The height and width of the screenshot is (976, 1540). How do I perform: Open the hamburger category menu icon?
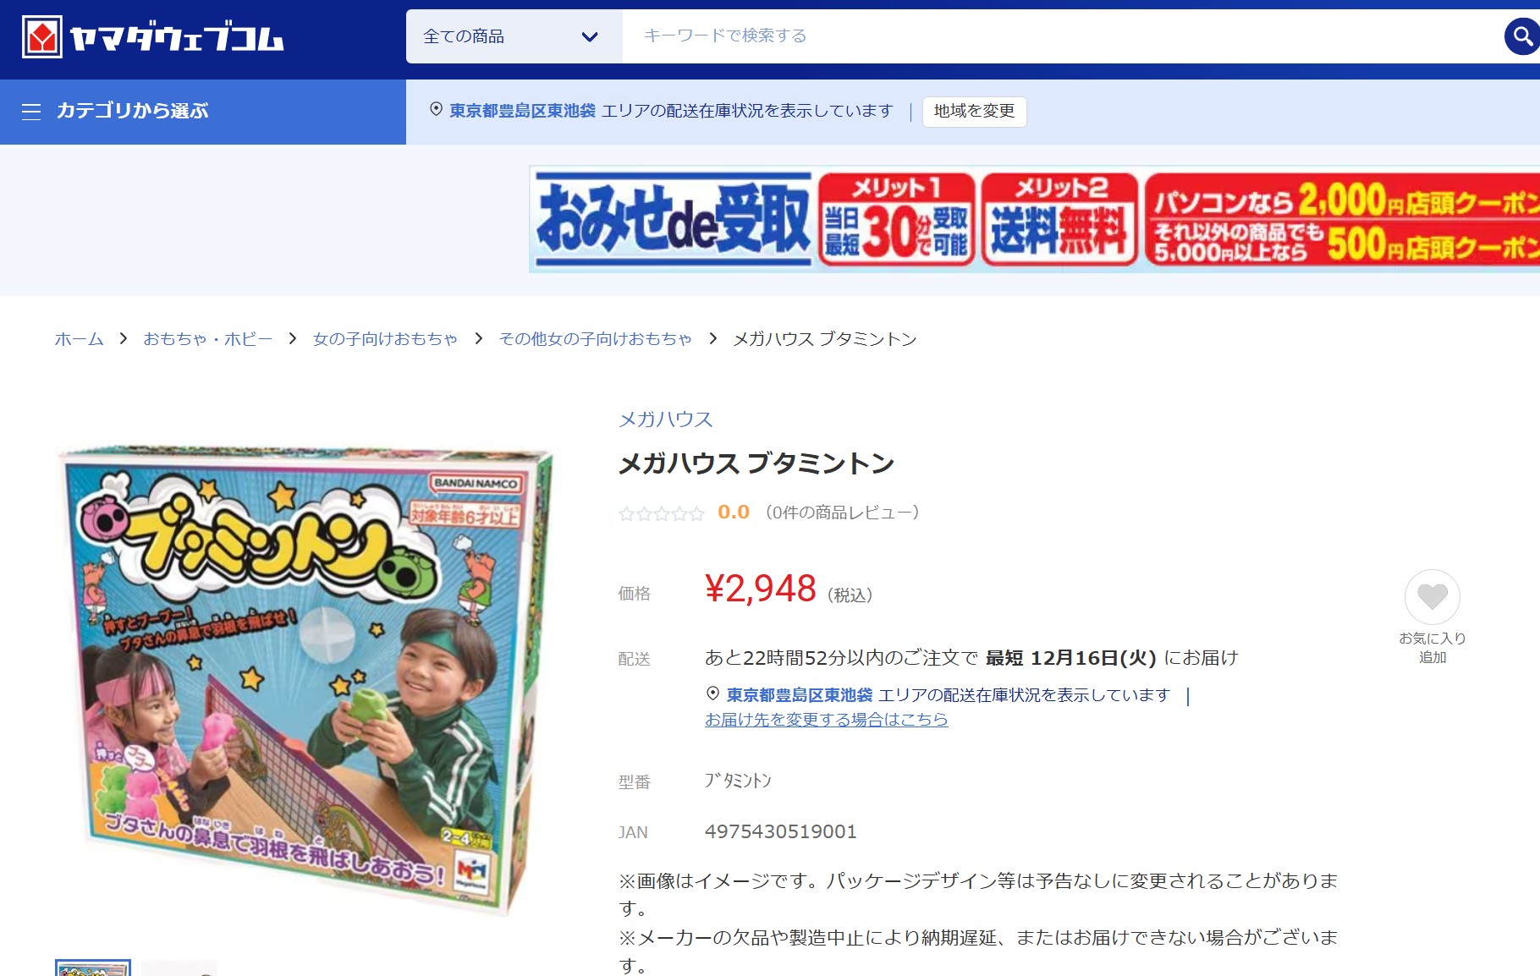[x=31, y=112]
